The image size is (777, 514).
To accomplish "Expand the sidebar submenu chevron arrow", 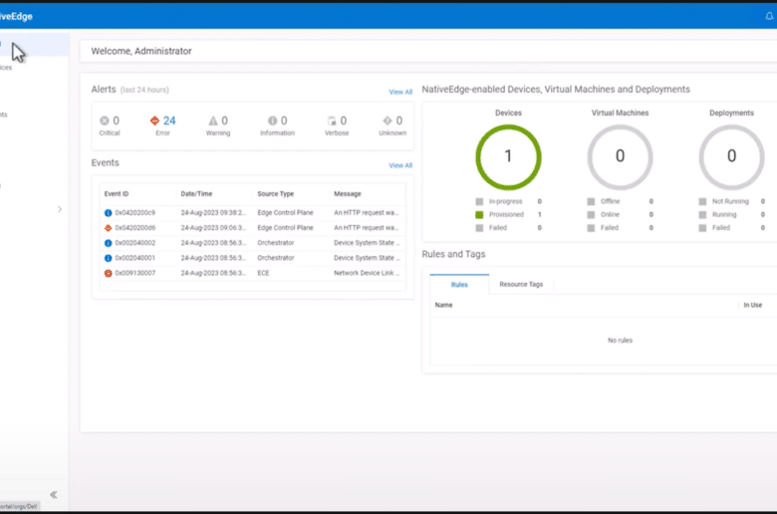I will coord(60,209).
